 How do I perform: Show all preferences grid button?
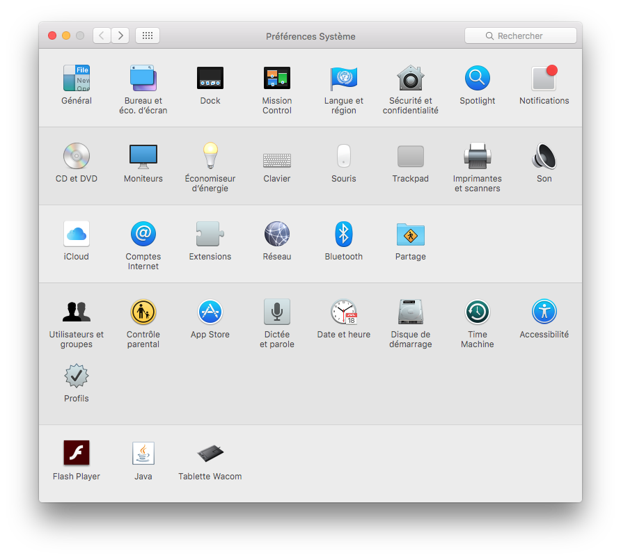[x=148, y=35]
